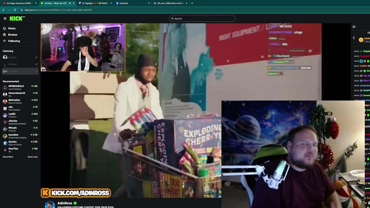Viewport: 370px width, 208px height.
Task: Go back using the browser back arrow
Action: (x=3, y=10)
